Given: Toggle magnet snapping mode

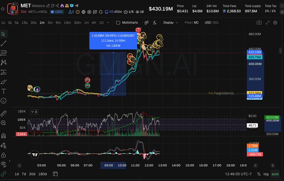Looking at the screenshot, I should tap(3, 136).
